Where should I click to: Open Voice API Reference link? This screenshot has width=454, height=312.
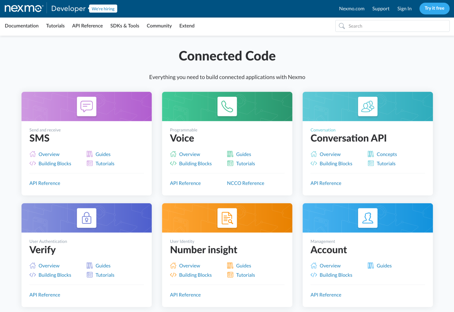(x=185, y=183)
